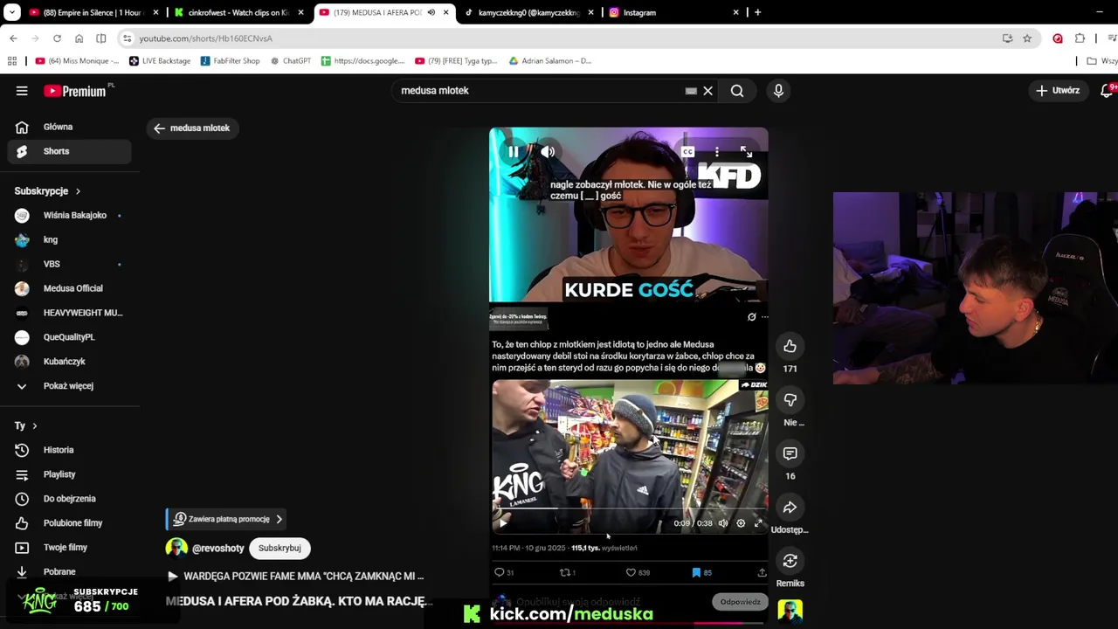This screenshot has width=1118, height=629.
Task: Go to Główna home in sidebar
Action: (70, 127)
